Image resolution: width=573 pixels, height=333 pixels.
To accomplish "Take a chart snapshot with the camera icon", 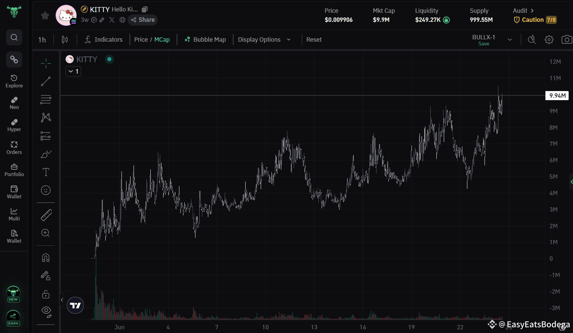I will 567,40.
